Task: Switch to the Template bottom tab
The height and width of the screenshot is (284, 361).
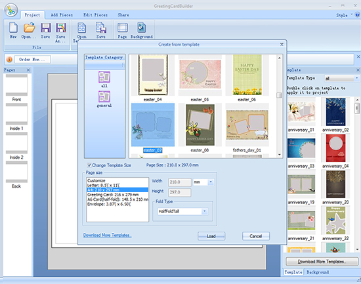Action: point(293,272)
